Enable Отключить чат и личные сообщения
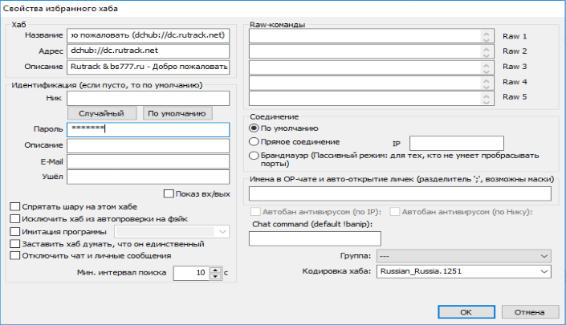 point(15,256)
